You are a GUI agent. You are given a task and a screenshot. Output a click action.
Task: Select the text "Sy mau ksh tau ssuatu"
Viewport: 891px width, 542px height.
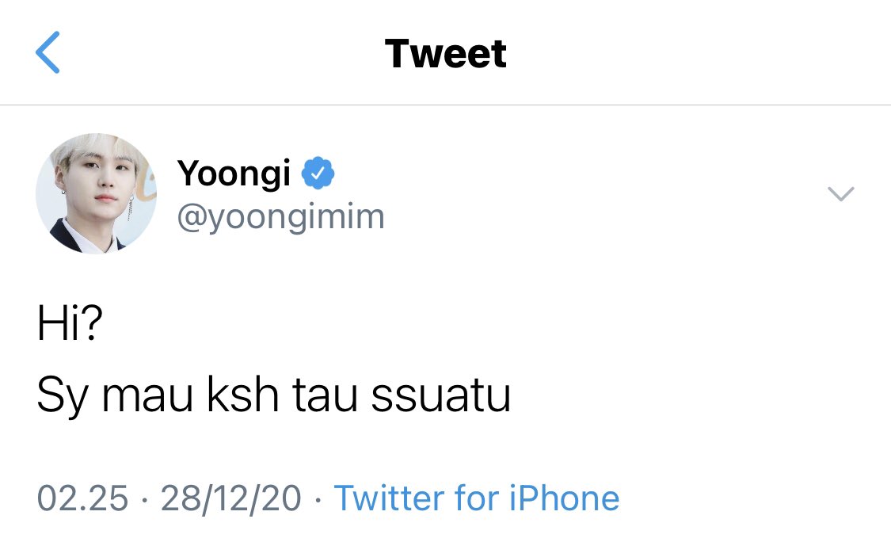coord(274,395)
